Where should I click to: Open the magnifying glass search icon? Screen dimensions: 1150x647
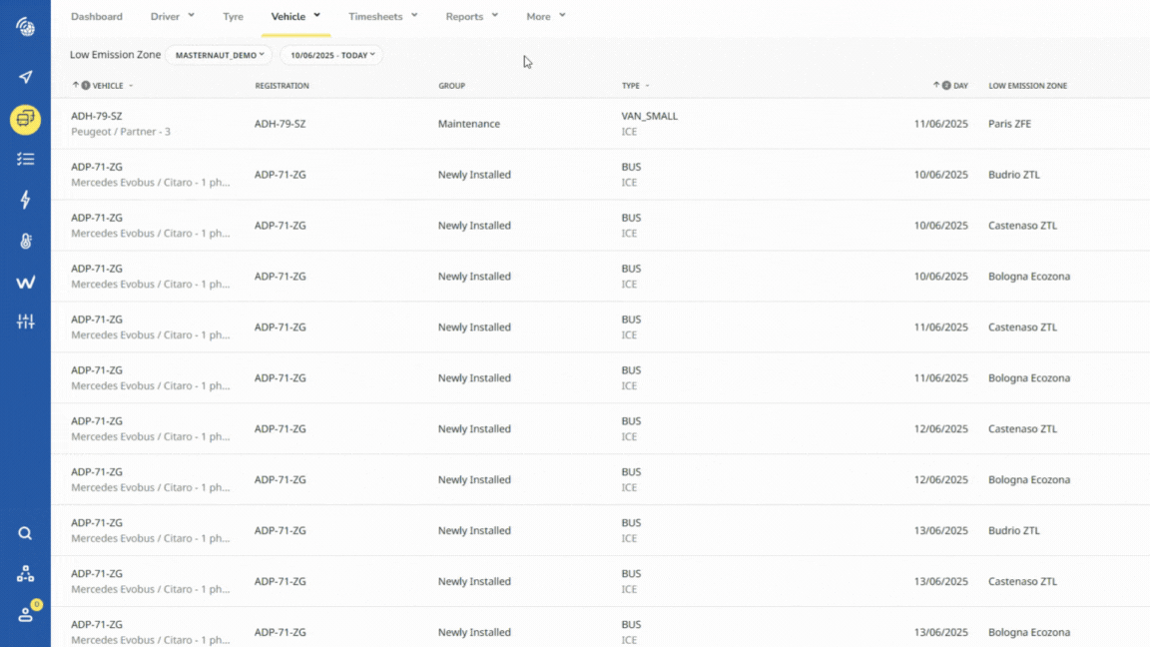tap(25, 533)
